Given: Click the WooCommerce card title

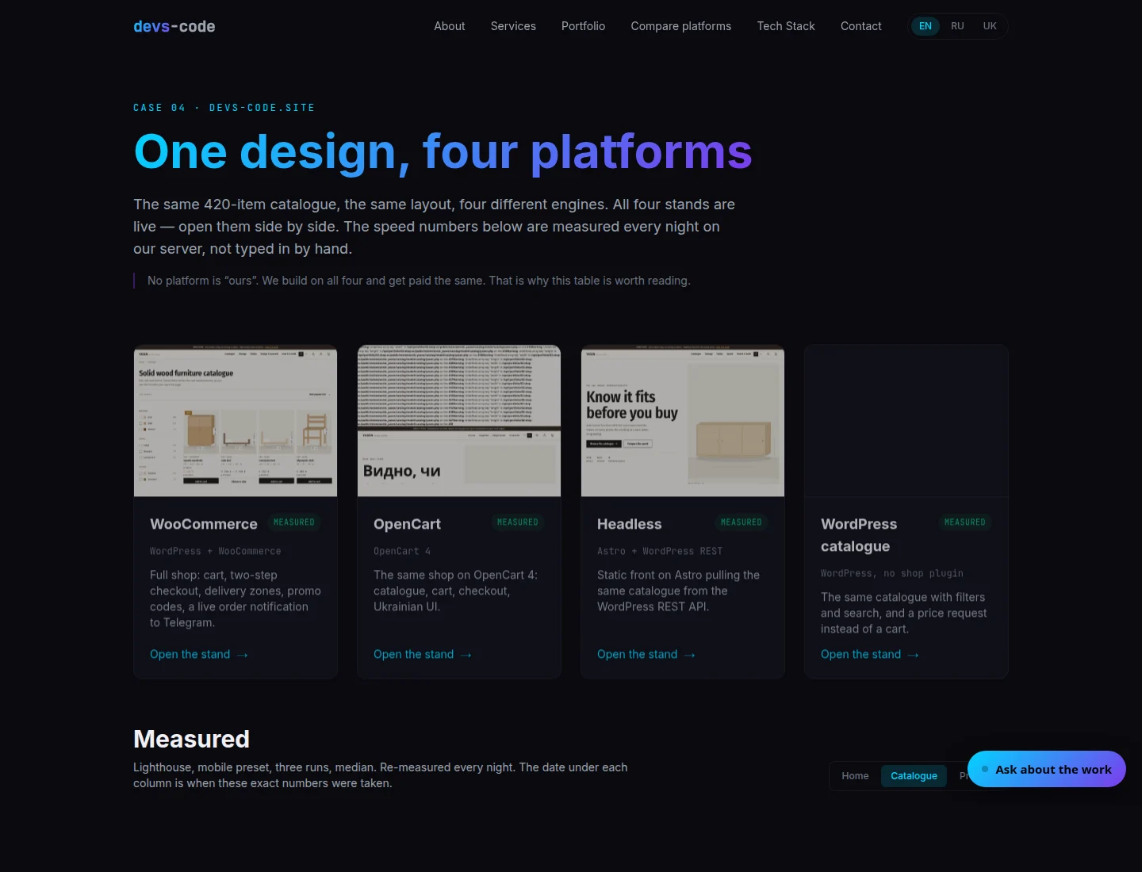Looking at the screenshot, I should (x=204, y=524).
